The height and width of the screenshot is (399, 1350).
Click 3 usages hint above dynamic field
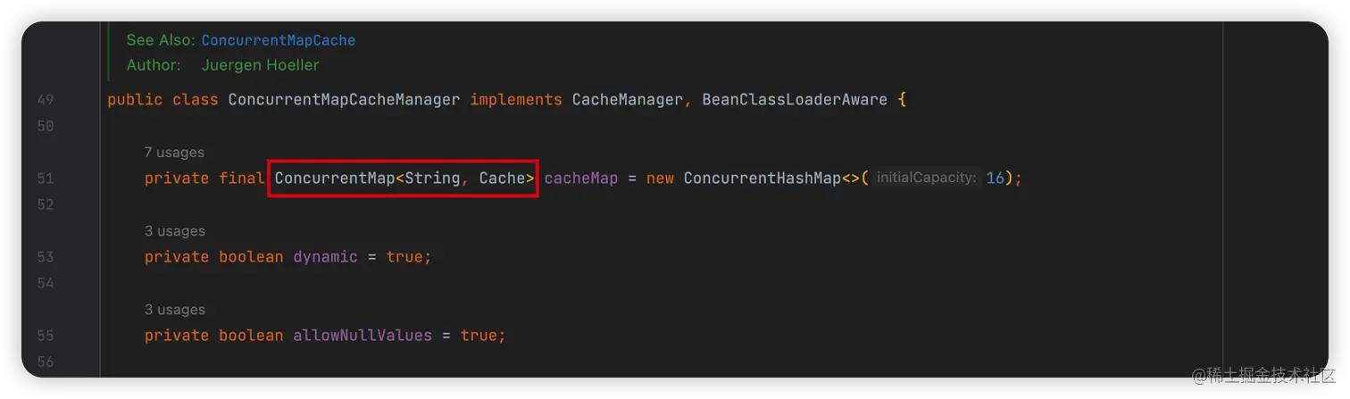click(174, 231)
